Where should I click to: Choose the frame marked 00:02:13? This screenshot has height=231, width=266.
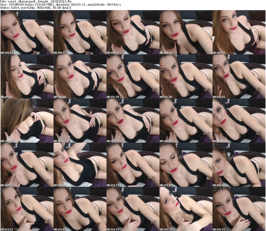point(80,121)
